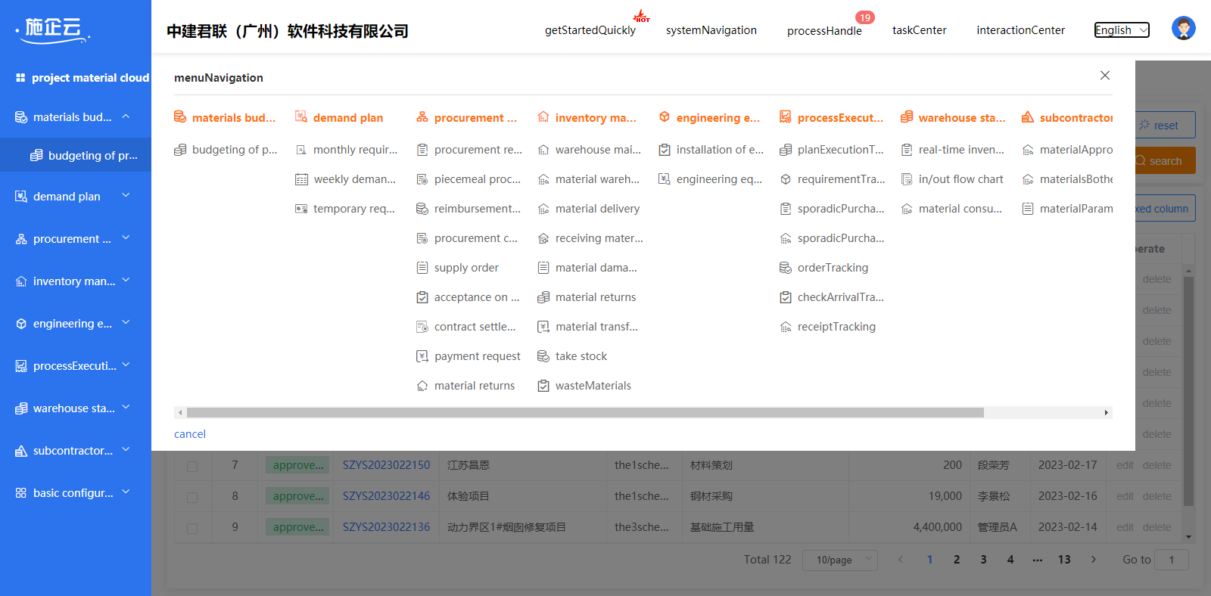The height and width of the screenshot is (596, 1211).
Task: Expand the inventory management sidebar group
Action: point(126,280)
